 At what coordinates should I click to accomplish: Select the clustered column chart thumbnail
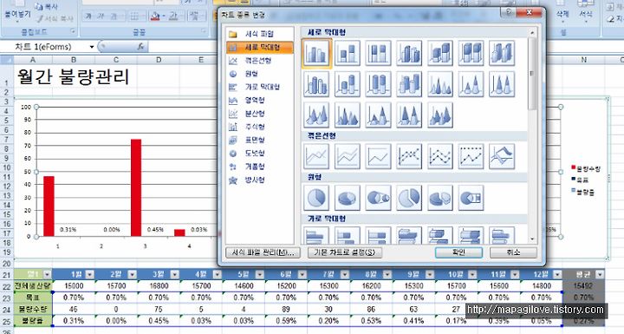(x=316, y=53)
